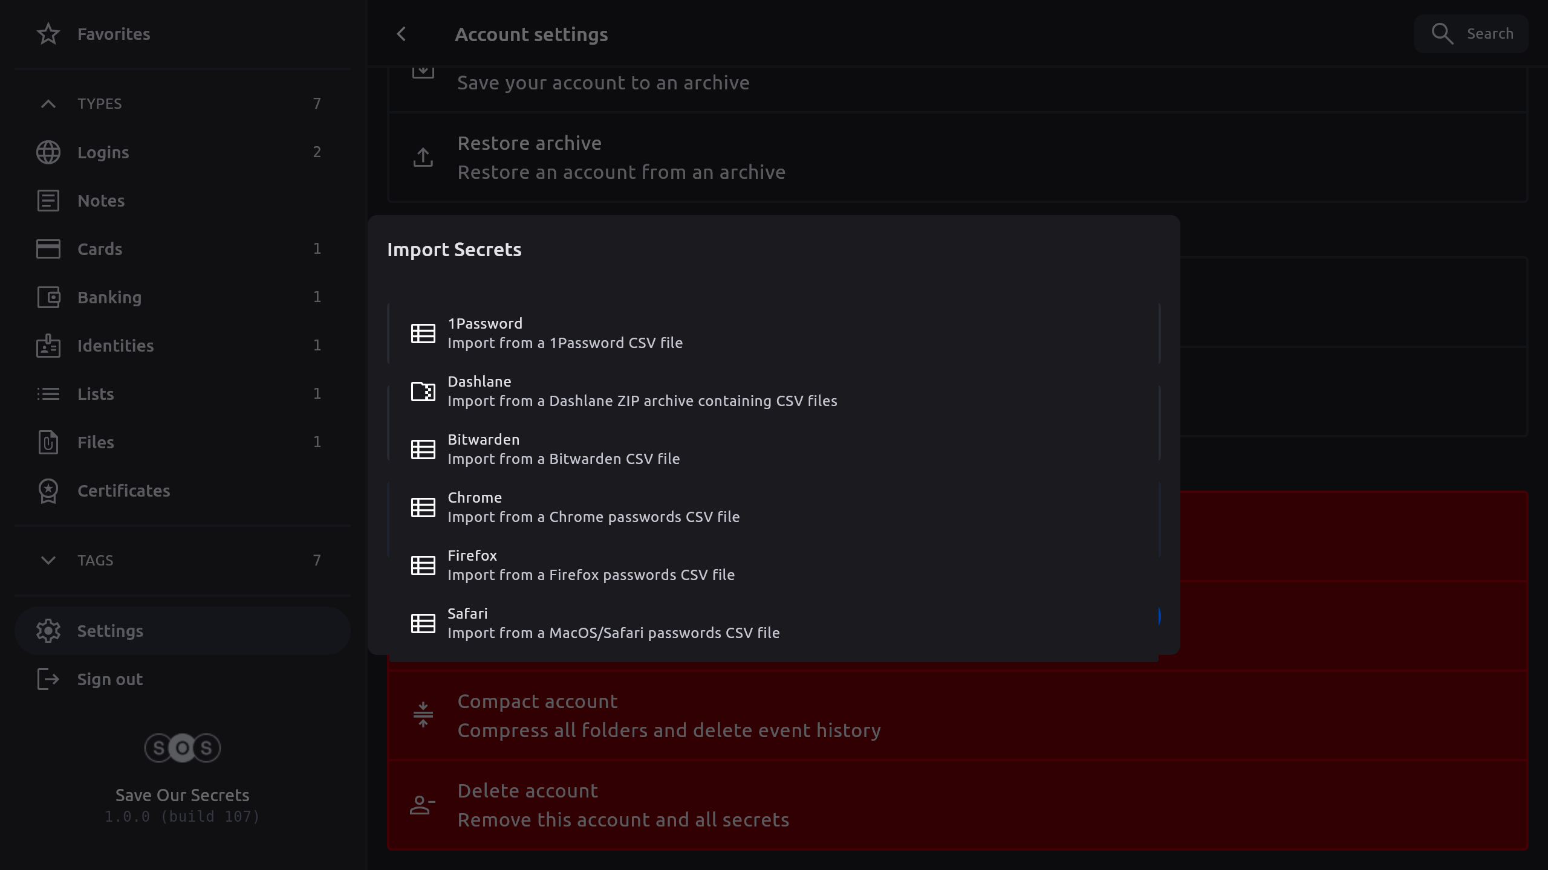Open the Notes category

pyautogui.click(x=101, y=201)
